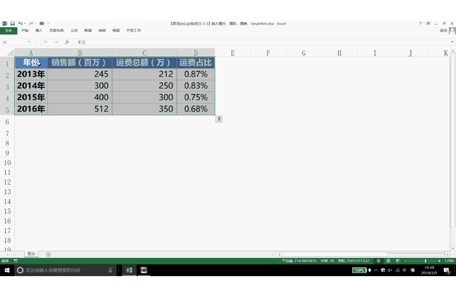The image size is (456, 297).
Task: Open the Redo history dropdown arrow
Action: [x=35, y=24]
